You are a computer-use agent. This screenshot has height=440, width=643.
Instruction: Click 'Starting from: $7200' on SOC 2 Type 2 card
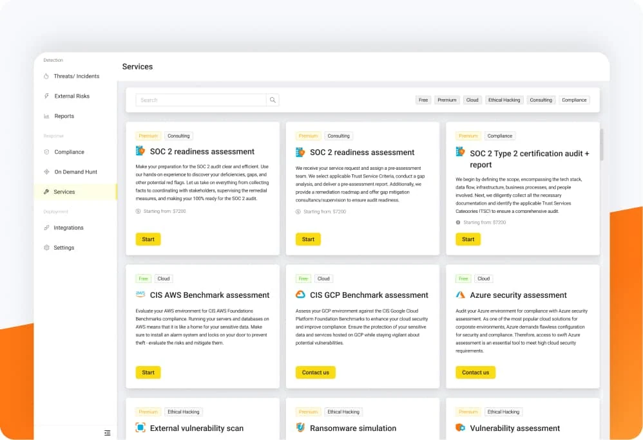point(485,223)
